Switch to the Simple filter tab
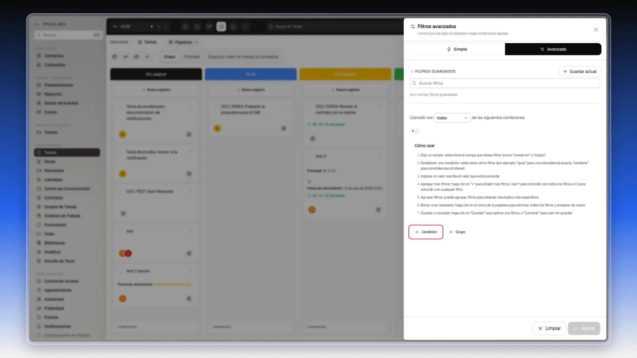The width and height of the screenshot is (637, 358). click(457, 49)
